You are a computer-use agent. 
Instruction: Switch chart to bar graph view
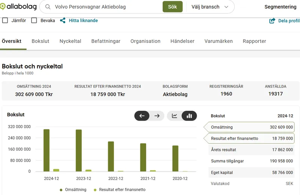tap(189, 116)
